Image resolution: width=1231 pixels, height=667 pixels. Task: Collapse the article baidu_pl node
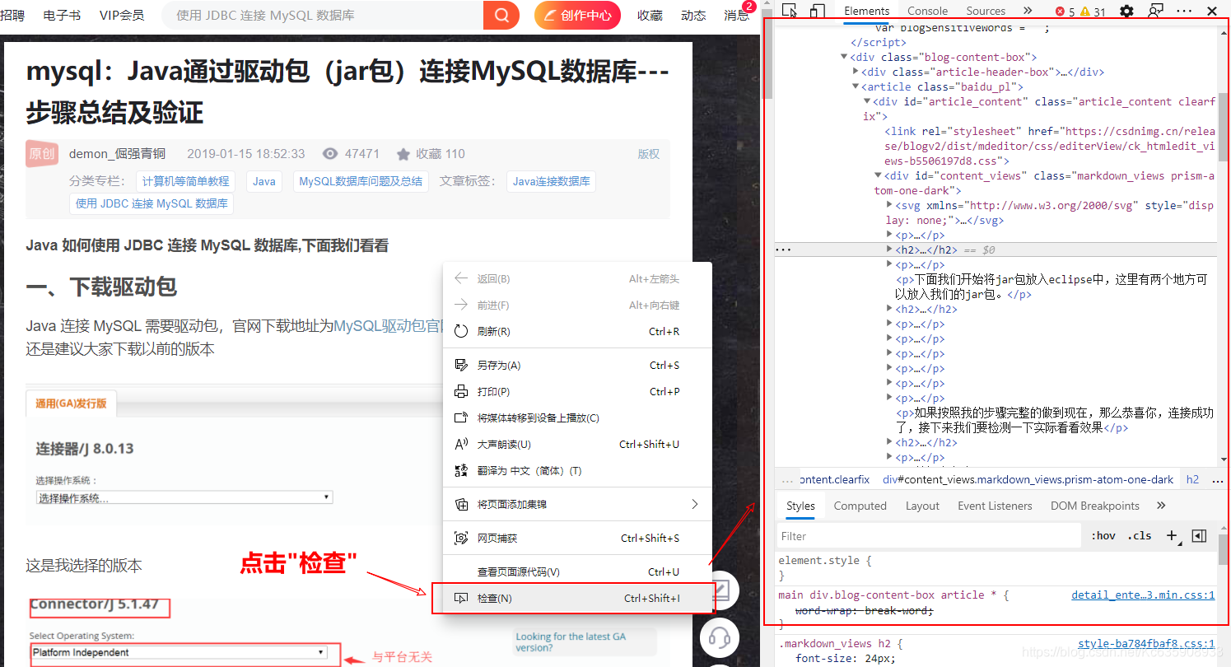[x=856, y=86]
